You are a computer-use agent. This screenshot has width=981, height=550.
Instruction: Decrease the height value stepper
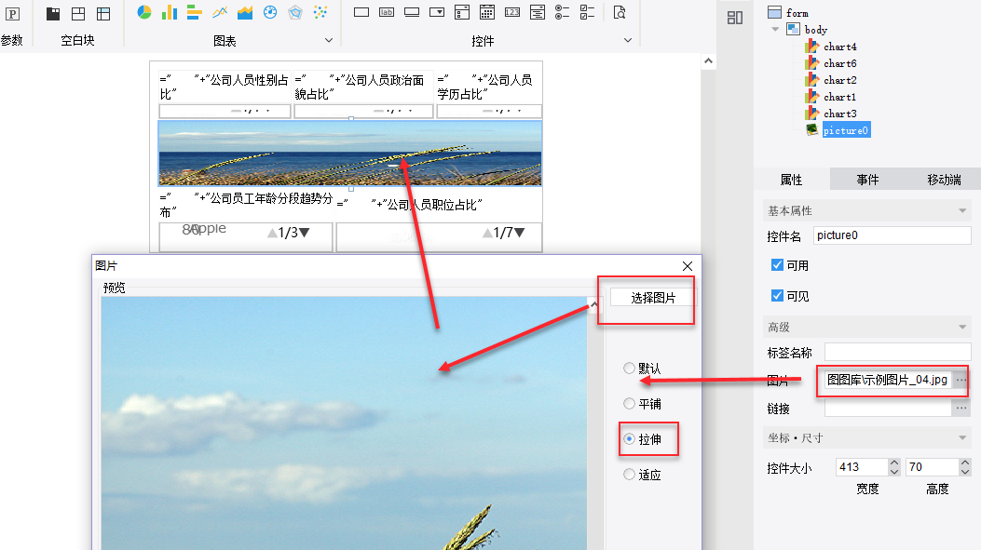point(965,472)
